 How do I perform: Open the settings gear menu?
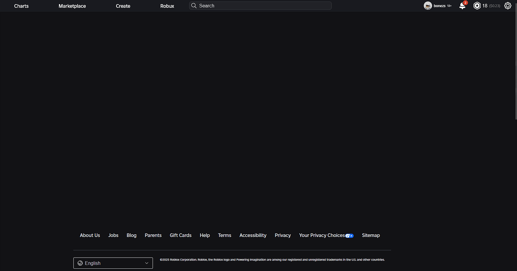[x=508, y=6]
